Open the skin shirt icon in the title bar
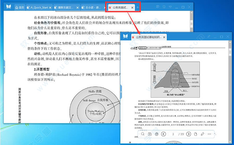The image size is (234, 145). pos(164,7)
